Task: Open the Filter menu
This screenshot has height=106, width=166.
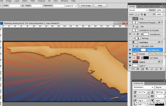Action: point(33,1)
